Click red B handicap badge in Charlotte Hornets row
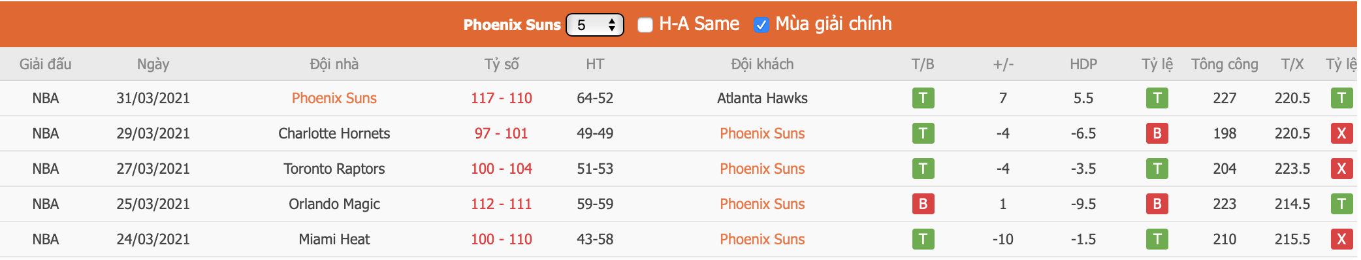The height and width of the screenshot is (260, 1361). [1157, 133]
